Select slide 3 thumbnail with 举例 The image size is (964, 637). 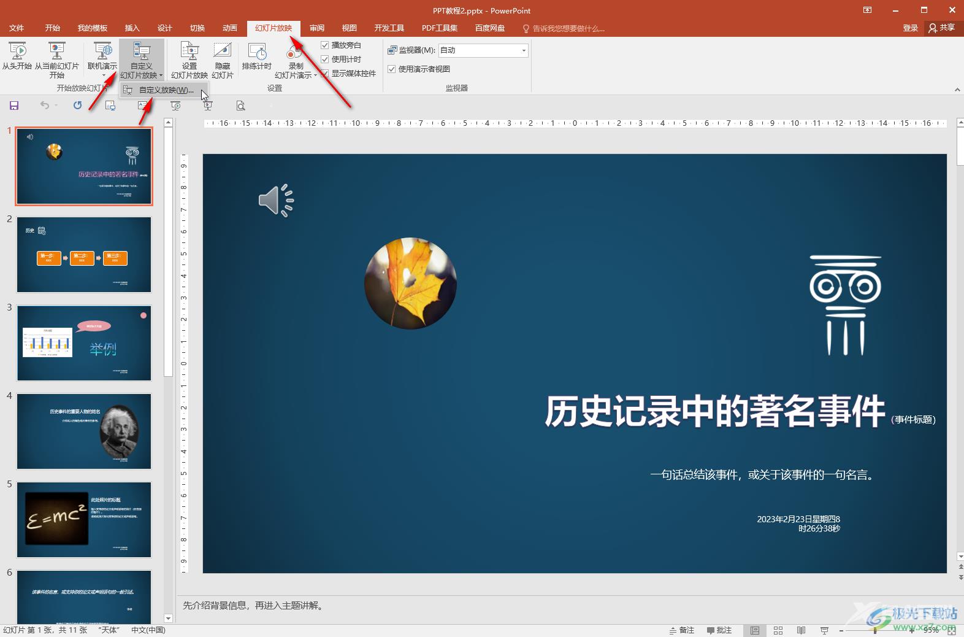[84, 343]
